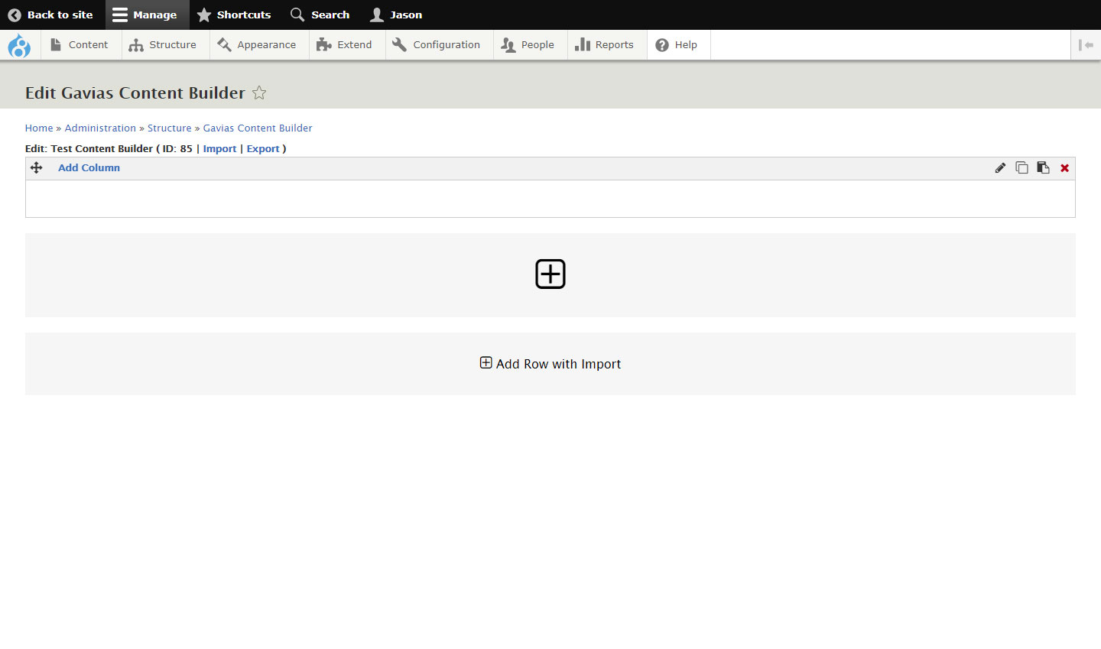
Task: Open the Search toolbar item
Action: tap(320, 15)
